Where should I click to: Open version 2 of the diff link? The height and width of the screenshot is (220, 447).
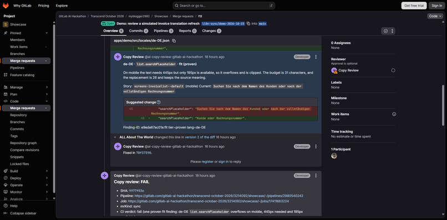tap(200, 137)
